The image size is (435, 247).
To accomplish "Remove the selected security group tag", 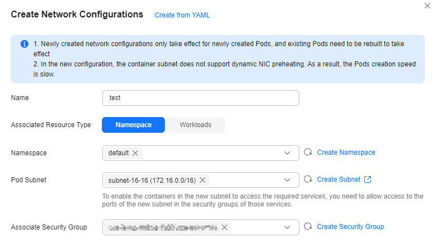I will pos(225,227).
